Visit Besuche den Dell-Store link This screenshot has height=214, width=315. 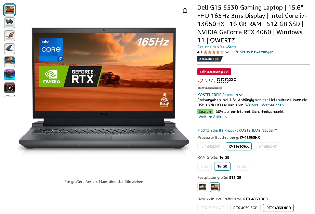pos(217,47)
